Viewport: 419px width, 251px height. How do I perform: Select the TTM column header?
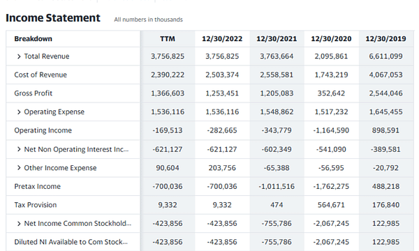(x=168, y=39)
